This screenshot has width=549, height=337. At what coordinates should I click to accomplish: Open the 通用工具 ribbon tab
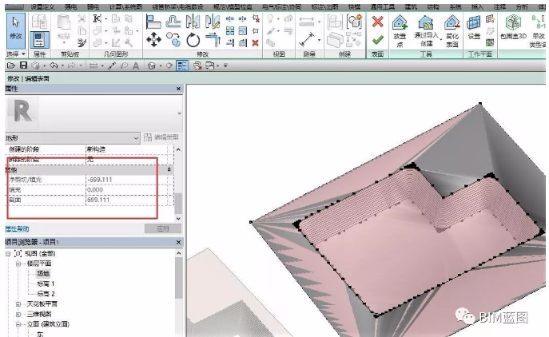coord(382,6)
